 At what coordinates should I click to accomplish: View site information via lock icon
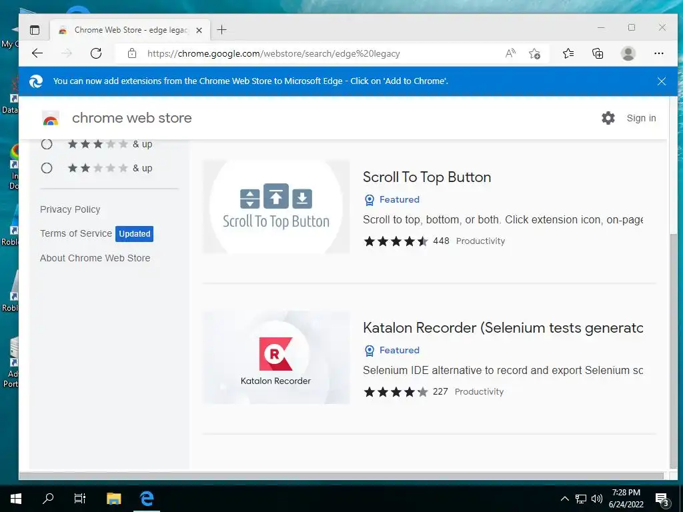click(x=132, y=53)
